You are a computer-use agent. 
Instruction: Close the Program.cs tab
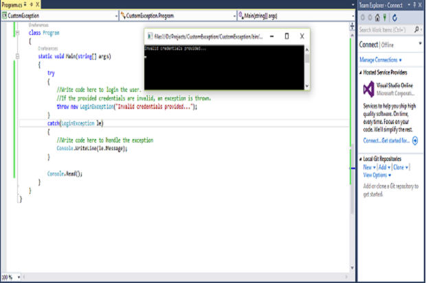pyautogui.click(x=38, y=5)
